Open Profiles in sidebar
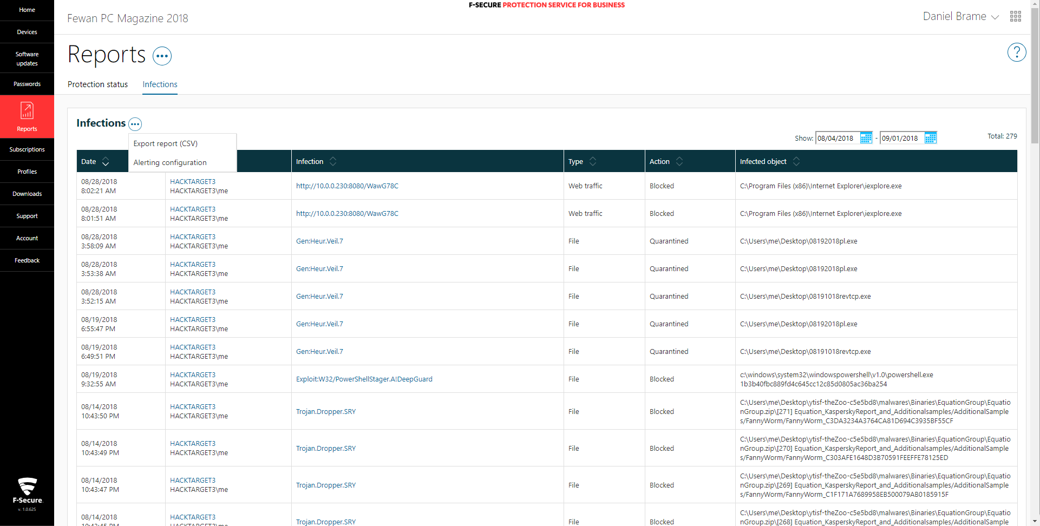Image resolution: width=1040 pixels, height=526 pixels. (x=27, y=172)
